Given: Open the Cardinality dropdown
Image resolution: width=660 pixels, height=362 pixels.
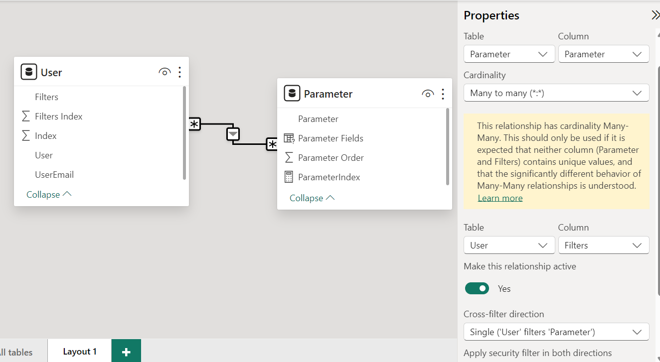Looking at the screenshot, I should [x=556, y=93].
